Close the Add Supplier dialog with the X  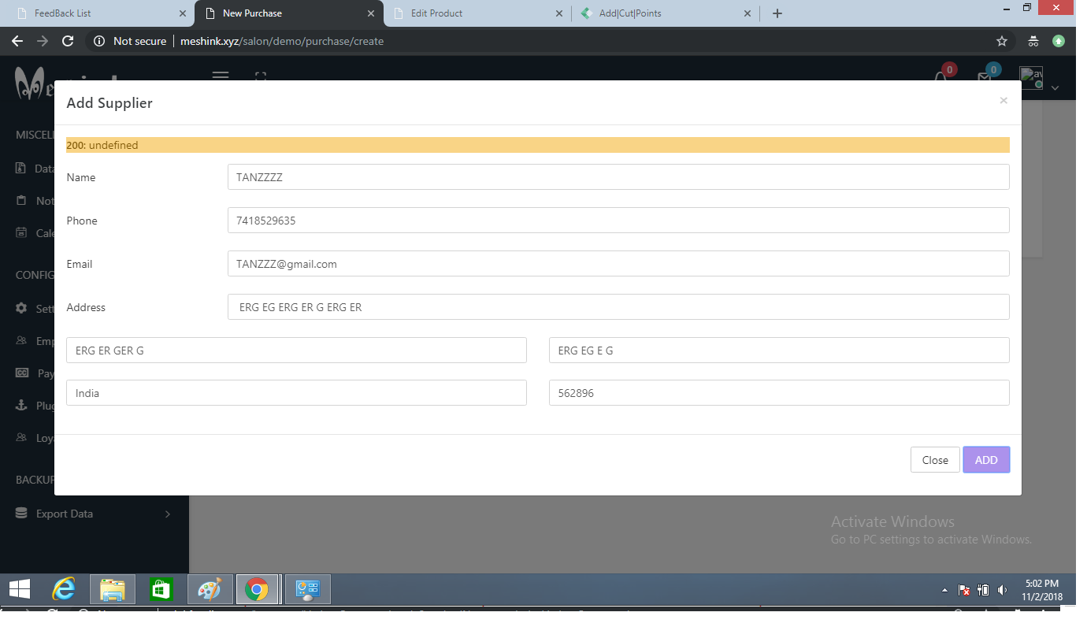pos(1003,100)
